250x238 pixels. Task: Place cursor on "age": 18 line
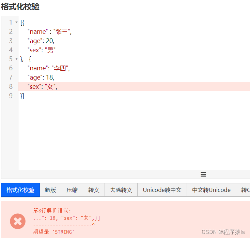coord(41,78)
